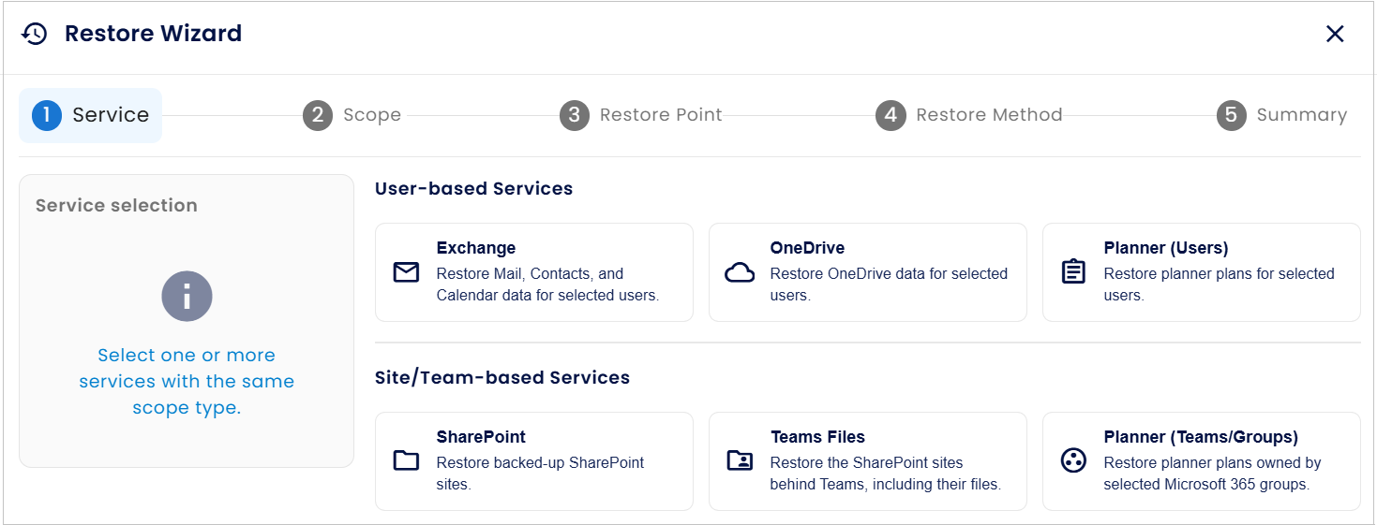1377x525 pixels.
Task: Click 'Restore OneDrive data for selected users' text
Action: (889, 284)
